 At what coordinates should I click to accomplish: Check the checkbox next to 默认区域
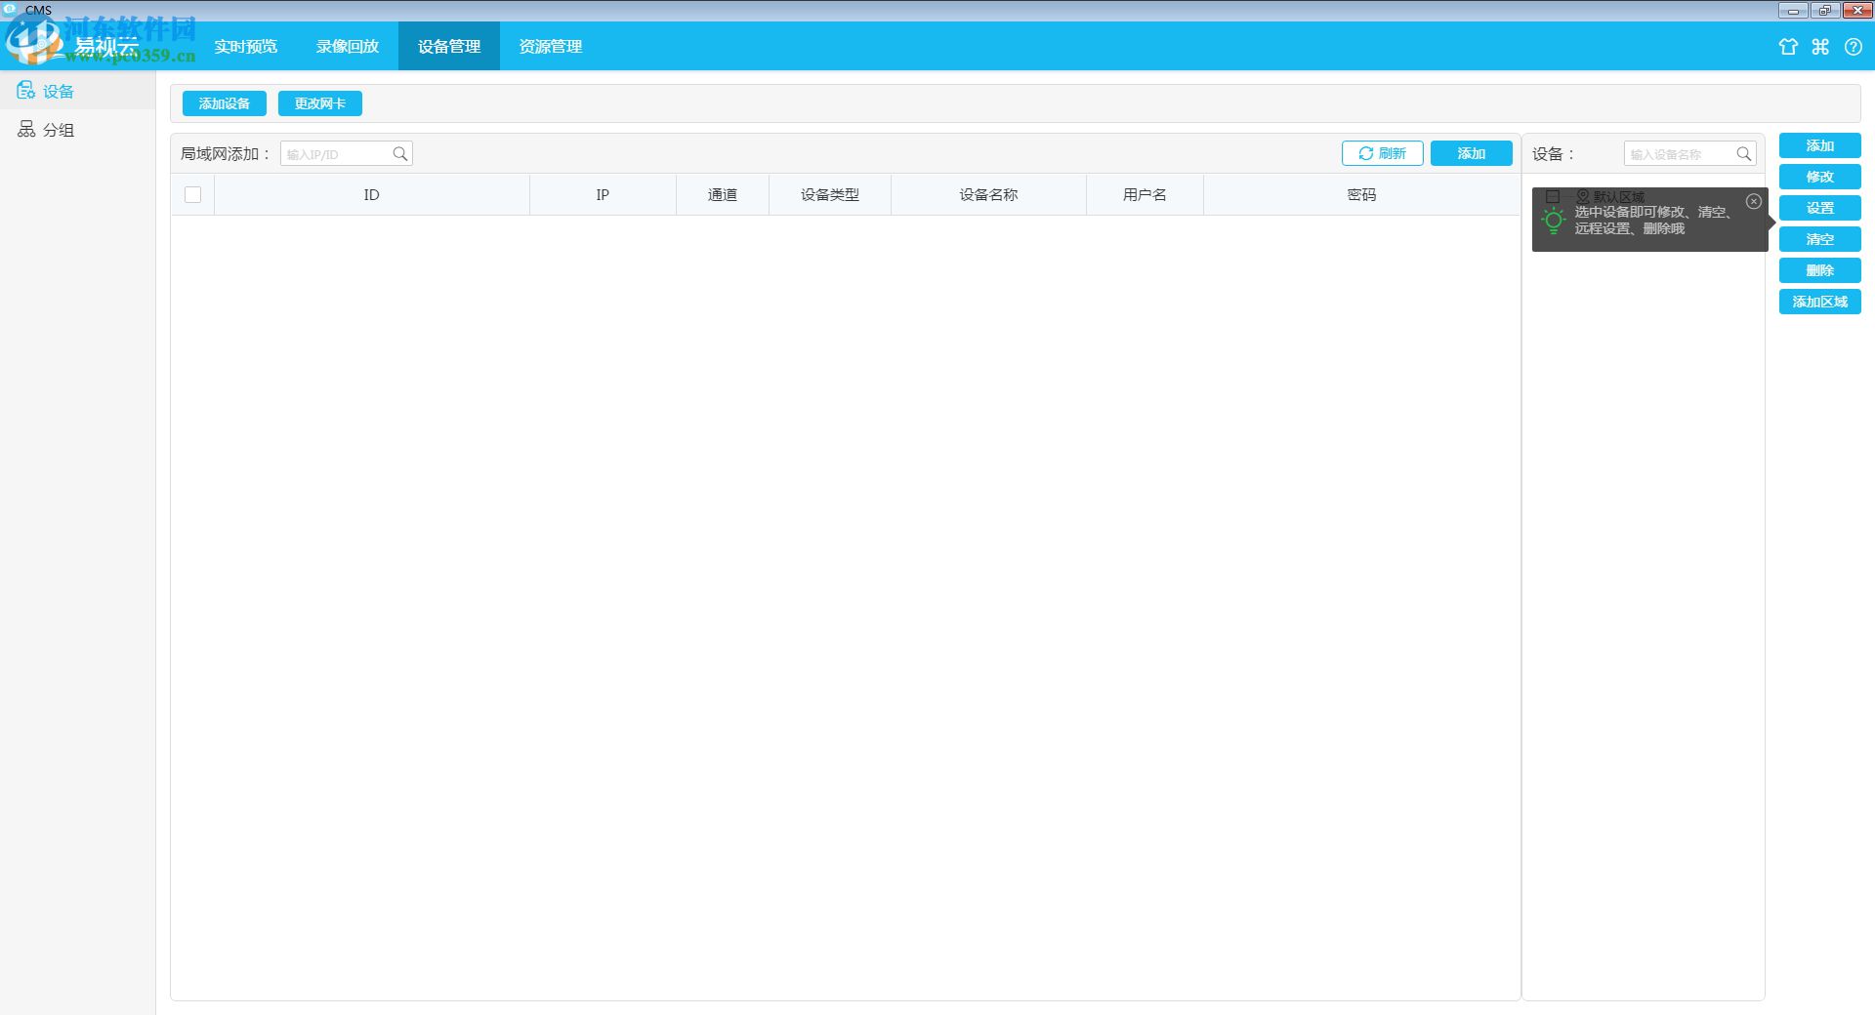coord(1551,195)
